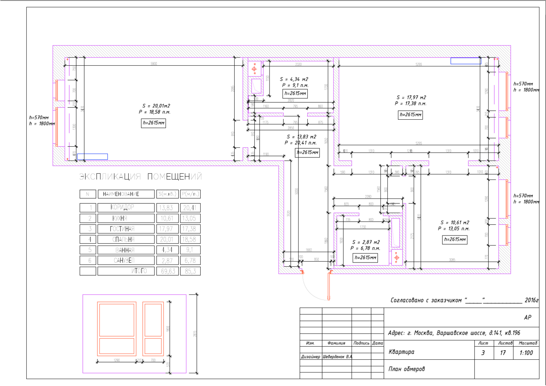Click the 5900 dimension text above the bedroom
This screenshot has height=386, width=546.
click(x=154, y=64)
